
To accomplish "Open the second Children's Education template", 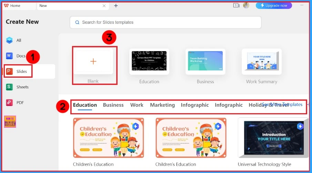I will point(191,138).
